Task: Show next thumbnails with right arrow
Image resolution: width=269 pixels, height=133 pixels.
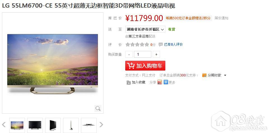Action: coord(101,125)
